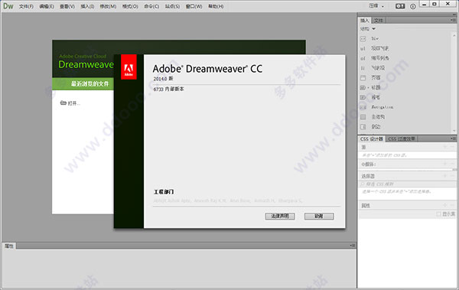Remove selector with minus icon
The width and height of the screenshot is (459, 290).
click(x=453, y=176)
